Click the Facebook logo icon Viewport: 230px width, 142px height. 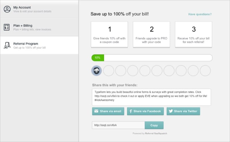[131, 111]
